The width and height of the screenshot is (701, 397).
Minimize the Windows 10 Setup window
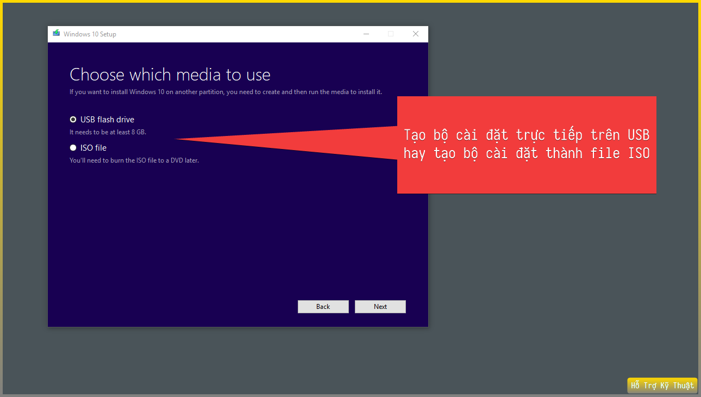[366, 34]
